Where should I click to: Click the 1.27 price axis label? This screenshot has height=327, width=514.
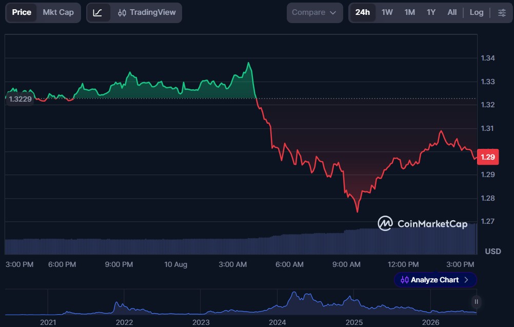pyautogui.click(x=488, y=221)
